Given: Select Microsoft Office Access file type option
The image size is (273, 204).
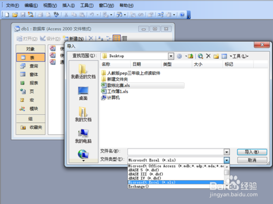Looking at the screenshot, I should click(176, 166).
